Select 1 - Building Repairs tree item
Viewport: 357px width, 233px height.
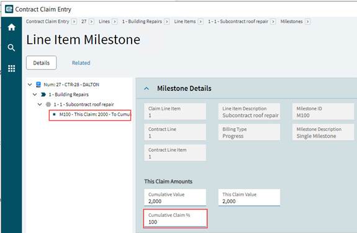[68, 94]
